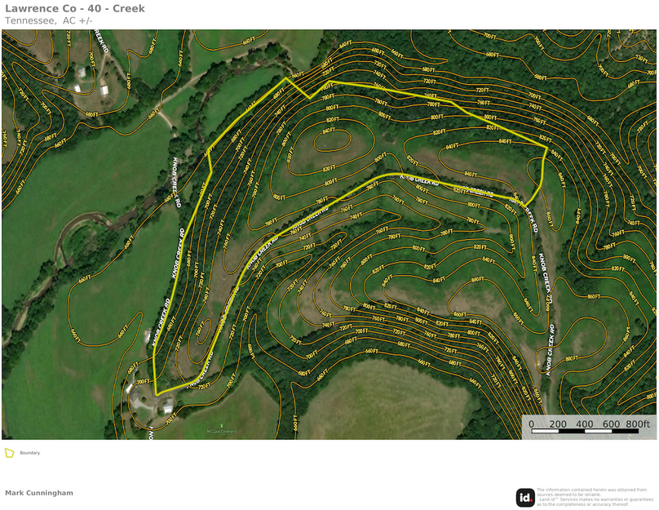Viewport: 659px width, 510px height.
Task: Click the southernmost corner of the yellow boundary
Action: coord(155,395)
